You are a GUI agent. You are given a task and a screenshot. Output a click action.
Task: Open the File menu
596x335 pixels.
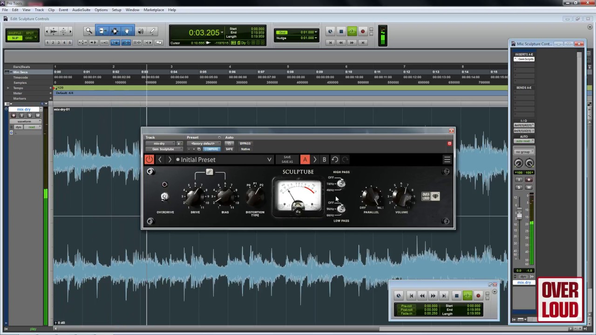pyautogui.click(x=5, y=10)
